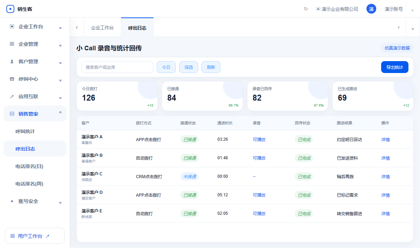
Task: Click the 已发送资料 follow-up cell
Action: tap(347, 158)
